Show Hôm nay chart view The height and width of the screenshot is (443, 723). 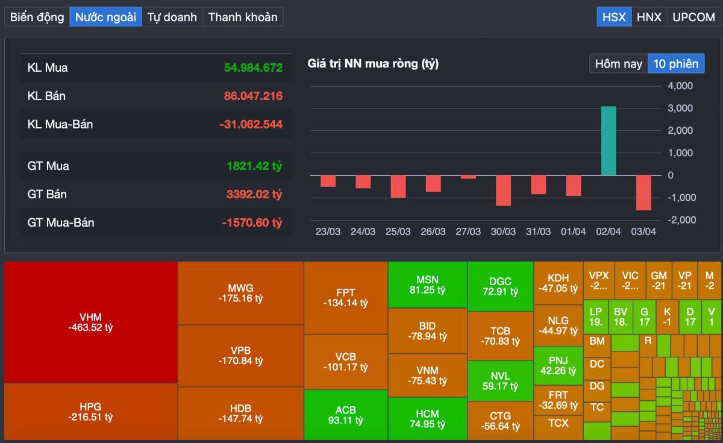[x=618, y=63]
